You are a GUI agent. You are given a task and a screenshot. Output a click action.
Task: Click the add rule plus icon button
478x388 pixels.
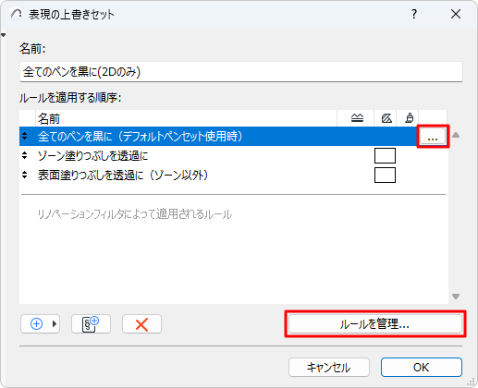point(37,323)
